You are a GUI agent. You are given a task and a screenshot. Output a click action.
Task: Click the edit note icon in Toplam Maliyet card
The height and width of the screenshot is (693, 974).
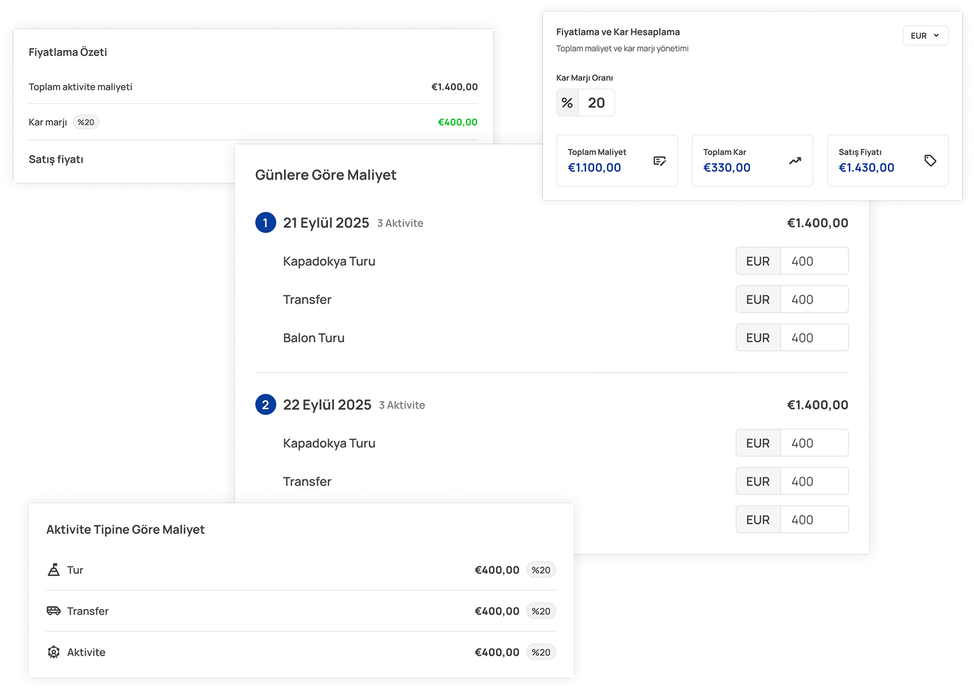point(659,161)
